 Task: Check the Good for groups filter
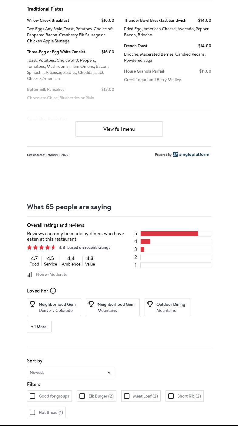point(32,396)
